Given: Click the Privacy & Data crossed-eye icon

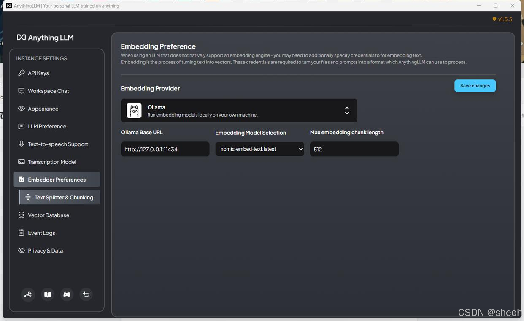Looking at the screenshot, I should [x=21, y=250].
